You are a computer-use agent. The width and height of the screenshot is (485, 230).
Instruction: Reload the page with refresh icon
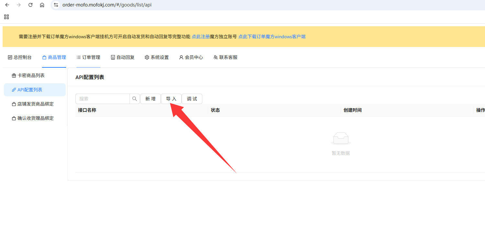pos(30,5)
